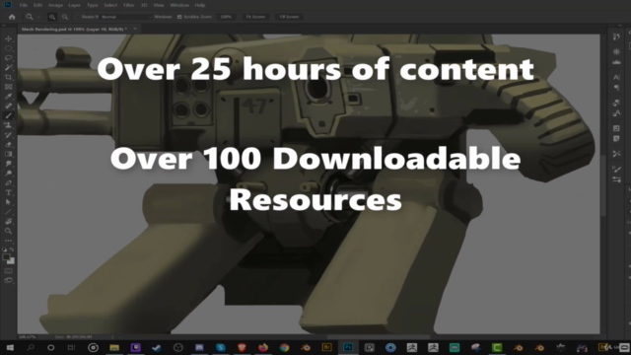This screenshot has width=631, height=355.
Task: Toggle Quick Mask mode
Action: point(8,271)
